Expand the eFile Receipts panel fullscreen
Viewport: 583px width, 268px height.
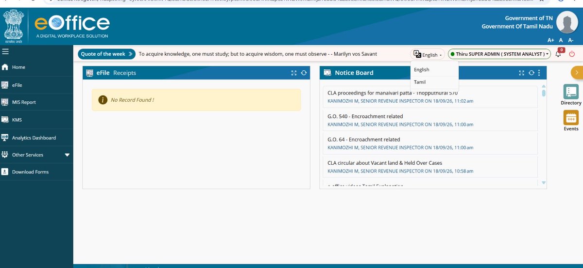294,73
